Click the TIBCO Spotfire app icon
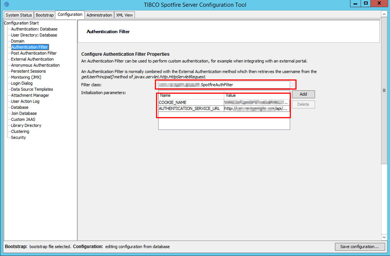The height and width of the screenshot is (256, 390). pos(7,4)
